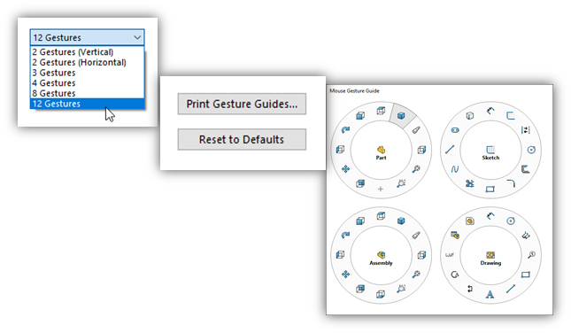Click the Line tool in Sketch wheel
This screenshot has height=333, width=571.
click(x=450, y=150)
